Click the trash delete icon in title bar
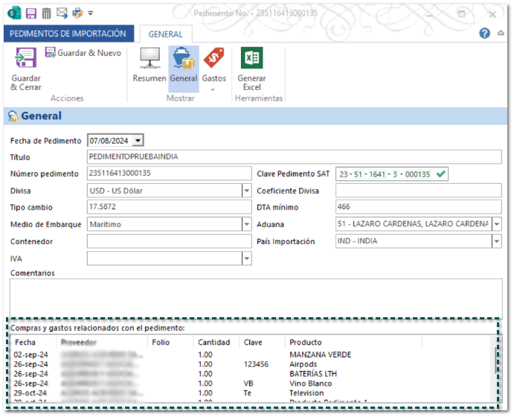 click(46, 13)
